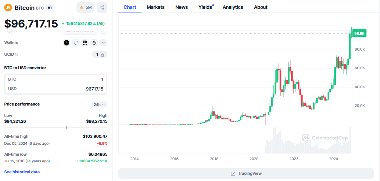Click the padlock wallet icon

pos(94,43)
